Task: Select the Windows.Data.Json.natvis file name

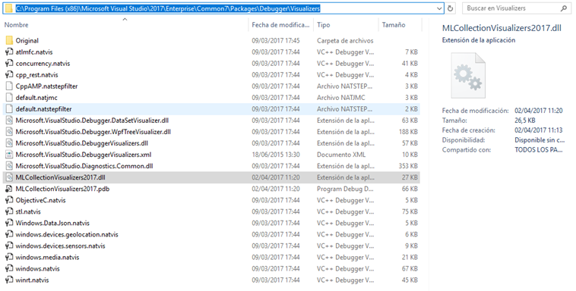Action: click(x=52, y=223)
